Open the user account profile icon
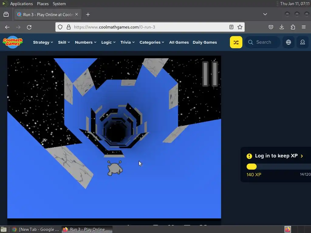The image size is (311, 233). point(302,42)
